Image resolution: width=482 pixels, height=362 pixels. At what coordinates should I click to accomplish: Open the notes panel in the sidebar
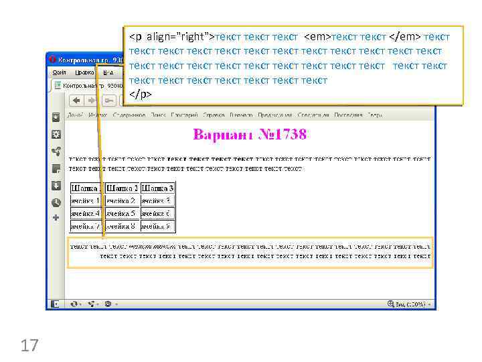pos(56,168)
